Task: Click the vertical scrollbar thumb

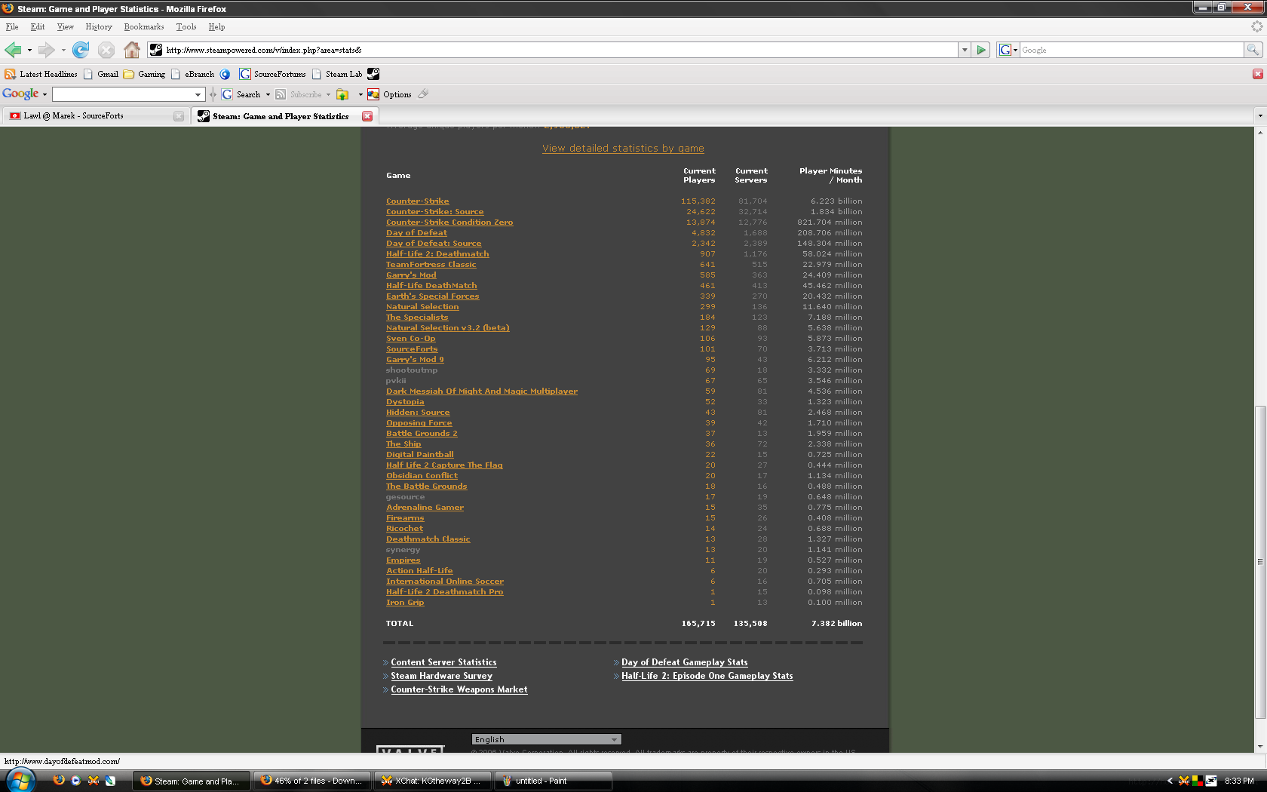Action: [x=1259, y=562]
